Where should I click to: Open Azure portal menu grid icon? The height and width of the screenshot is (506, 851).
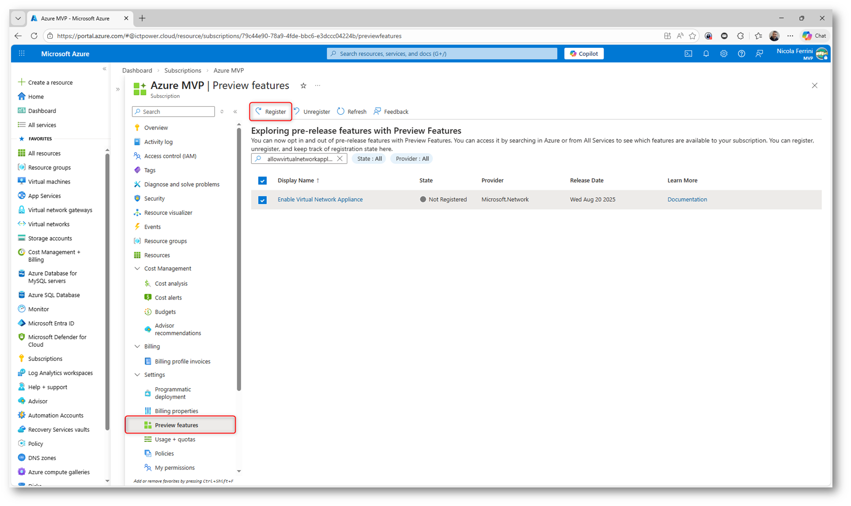pyautogui.click(x=22, y=54)
